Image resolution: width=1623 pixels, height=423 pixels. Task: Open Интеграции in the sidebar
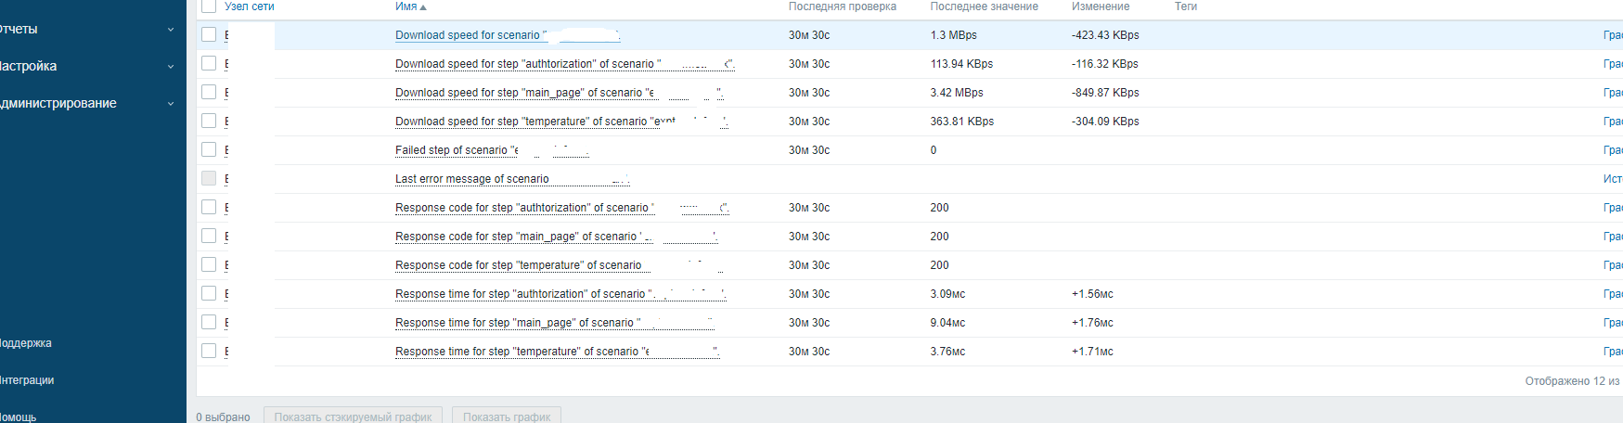point(28,380)
